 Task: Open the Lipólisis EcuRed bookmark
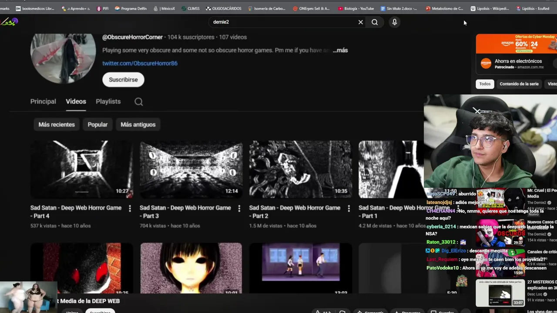[x=533, y=8]
